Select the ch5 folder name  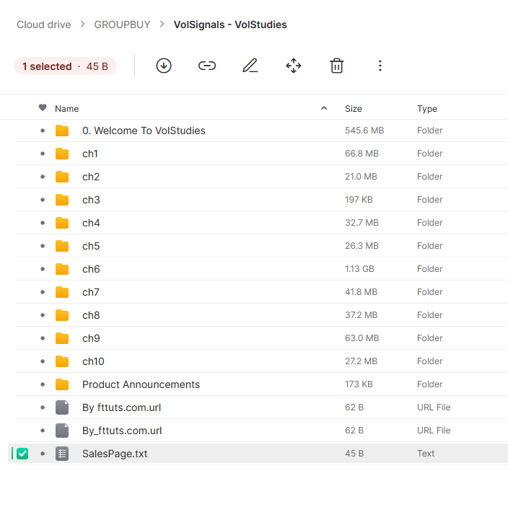point(91,246)
